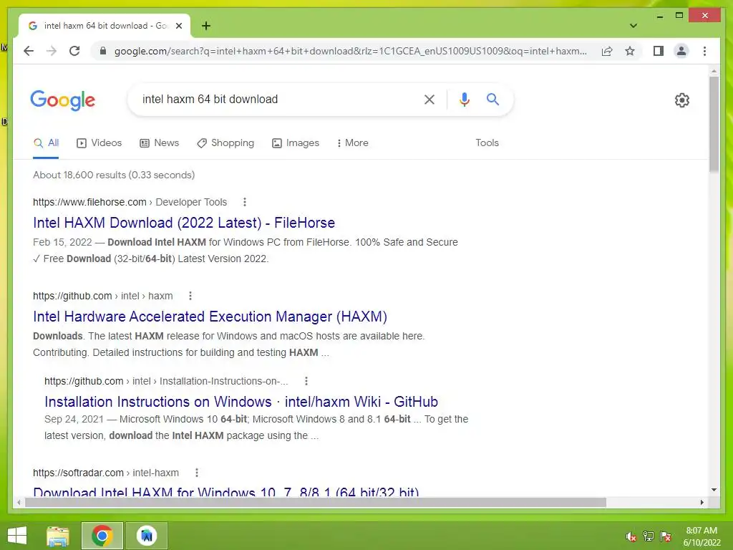Click the github.com › intel › haxm breadcrumb
Viewport: 733px width, 550px height.
point(103,296)
